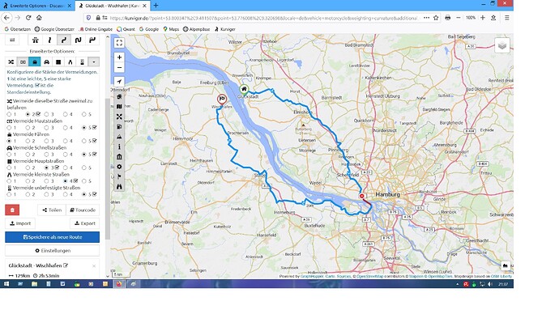Click Speichere als neue Route button
Viewport: 559px width, 314px height.
52,237
